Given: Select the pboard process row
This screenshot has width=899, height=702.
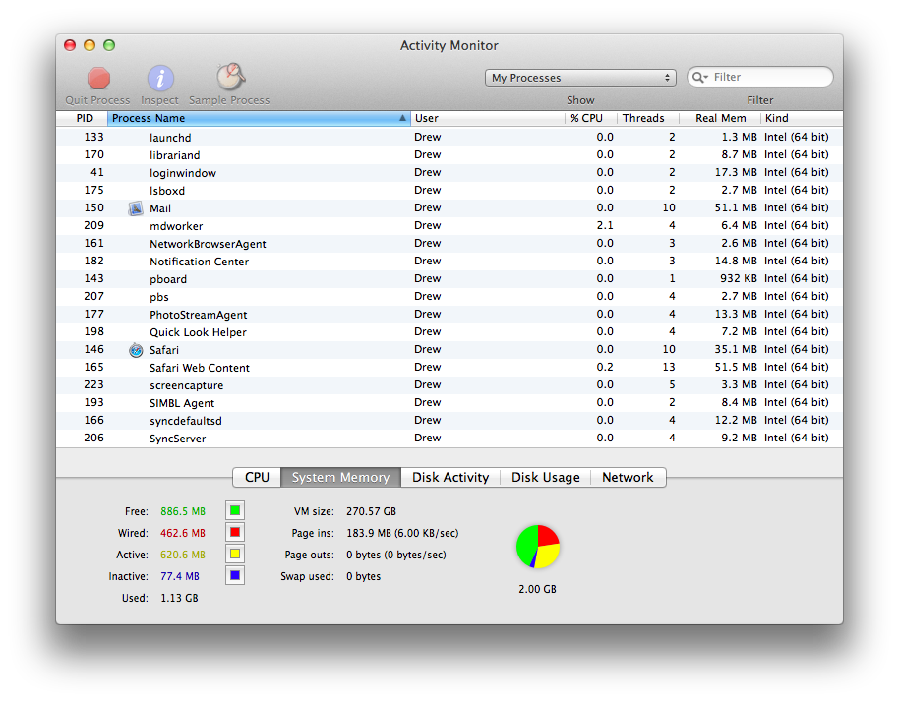Looking at the screenshot, I should click(x=449, y=279).
